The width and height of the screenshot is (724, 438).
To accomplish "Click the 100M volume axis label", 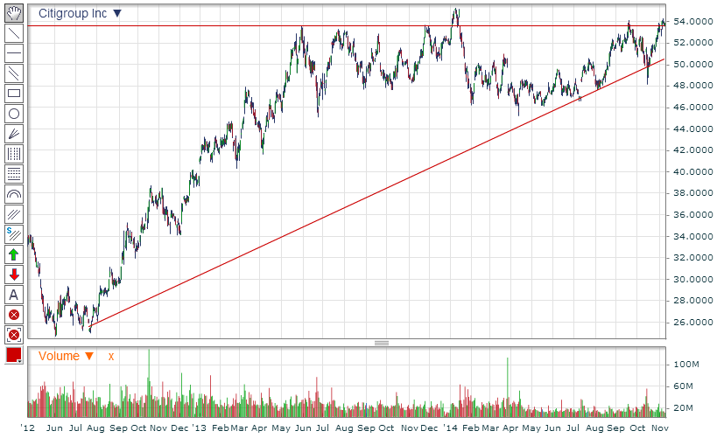I will pos(686,365).
